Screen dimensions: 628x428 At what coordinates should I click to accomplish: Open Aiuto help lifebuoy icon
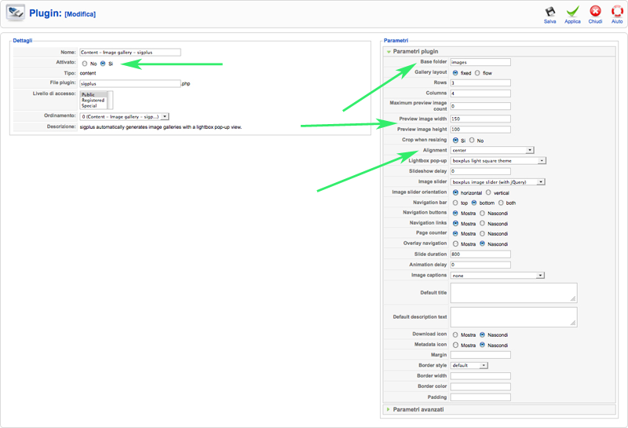617,11
